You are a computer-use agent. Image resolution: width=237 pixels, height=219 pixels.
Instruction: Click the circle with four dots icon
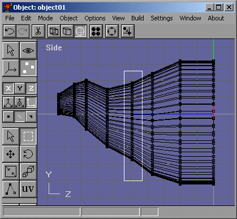[x=112, y=31]
